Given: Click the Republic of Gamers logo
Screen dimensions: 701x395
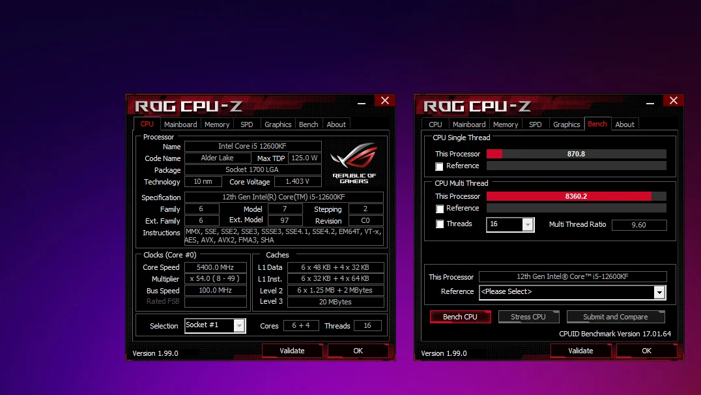Looking at the screenshot, I should [x=354, y=163].
